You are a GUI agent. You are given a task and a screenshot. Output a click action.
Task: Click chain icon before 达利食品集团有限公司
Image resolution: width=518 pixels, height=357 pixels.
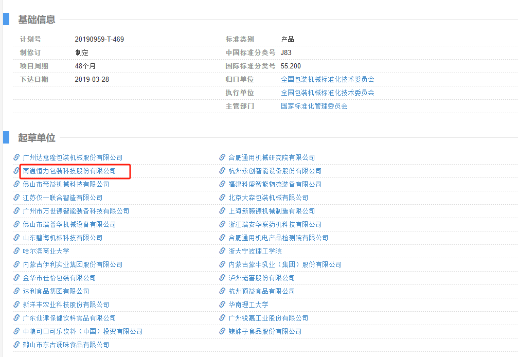tap(17, 291)
